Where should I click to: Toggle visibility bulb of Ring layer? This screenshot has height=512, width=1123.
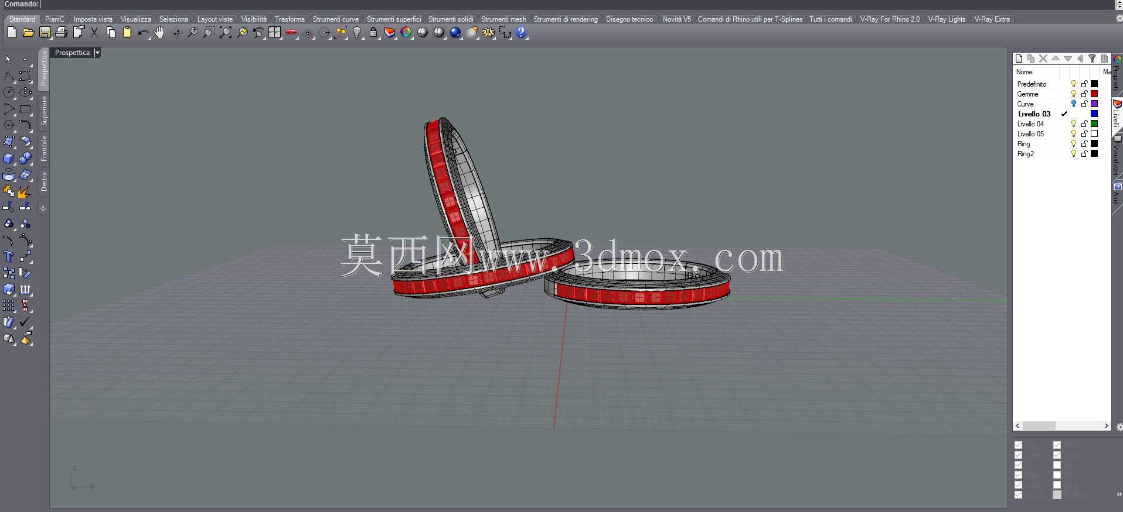(x=1074, y=144)
